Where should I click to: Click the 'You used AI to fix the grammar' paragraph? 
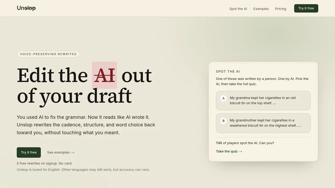tap(86, 125)
